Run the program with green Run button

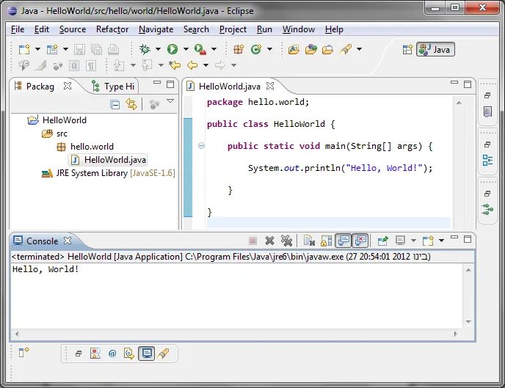click(172, 49)
